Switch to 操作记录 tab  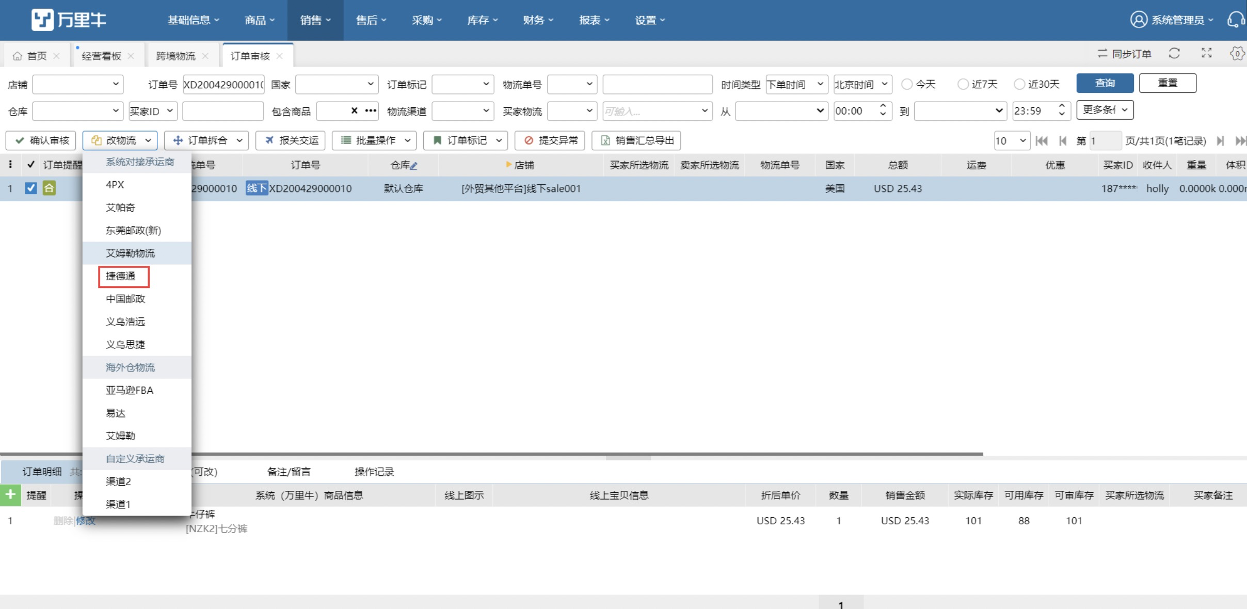(x=374, y=472)
